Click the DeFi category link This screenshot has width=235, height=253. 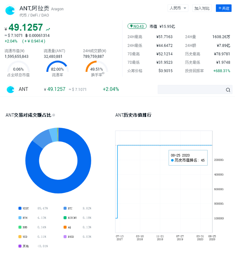tap(34, 15)
